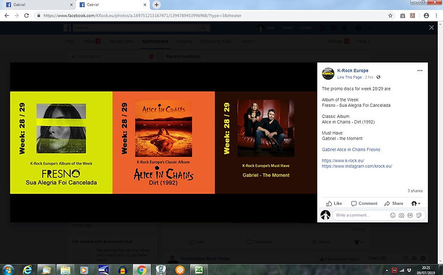Open the post options three-dot menu

(x=420, y=71)
